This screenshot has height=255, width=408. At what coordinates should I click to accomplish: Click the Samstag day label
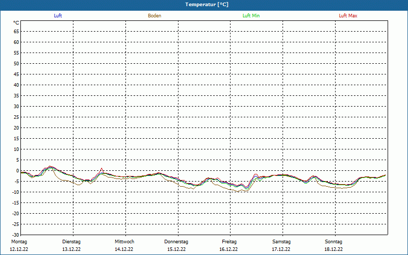282,242
